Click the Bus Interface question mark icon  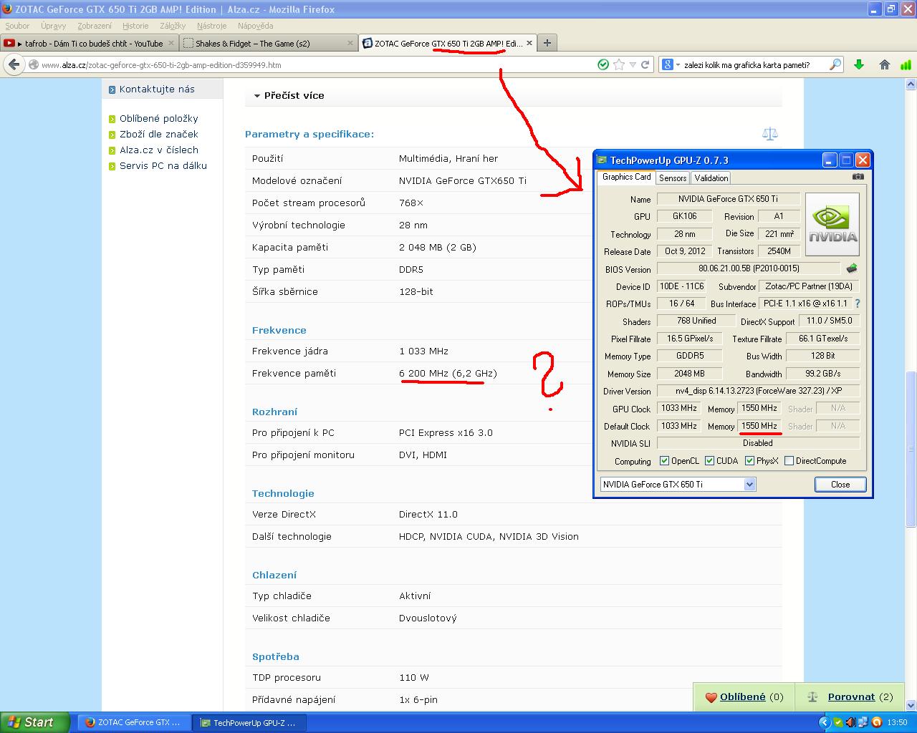click(x=858, y=304)
